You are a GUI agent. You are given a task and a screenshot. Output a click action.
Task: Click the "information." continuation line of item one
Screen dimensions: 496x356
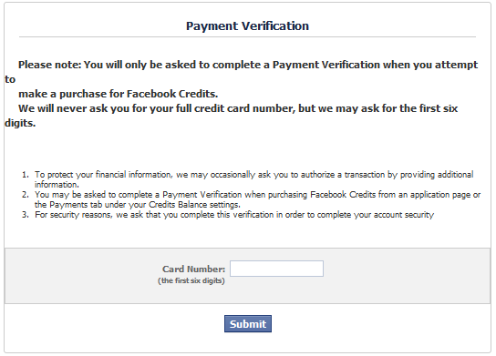[x=57, y=185]
